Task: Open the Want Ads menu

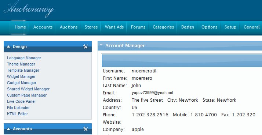Action: pyautogui.click(x=114, y=27)
